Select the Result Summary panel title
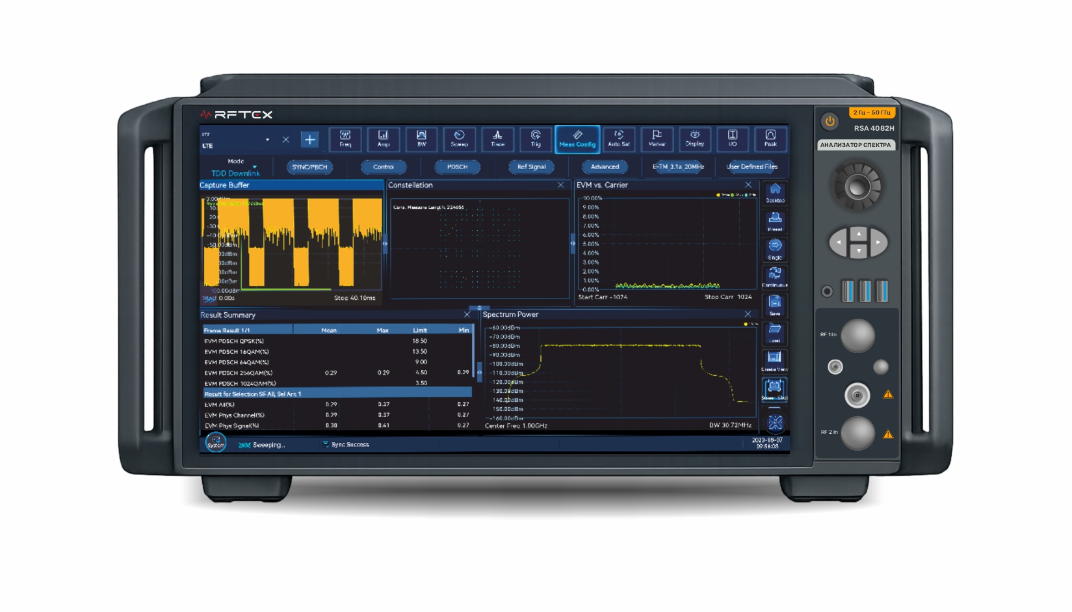The width and height of the screenshot is (1072, 612). [228, 315]
